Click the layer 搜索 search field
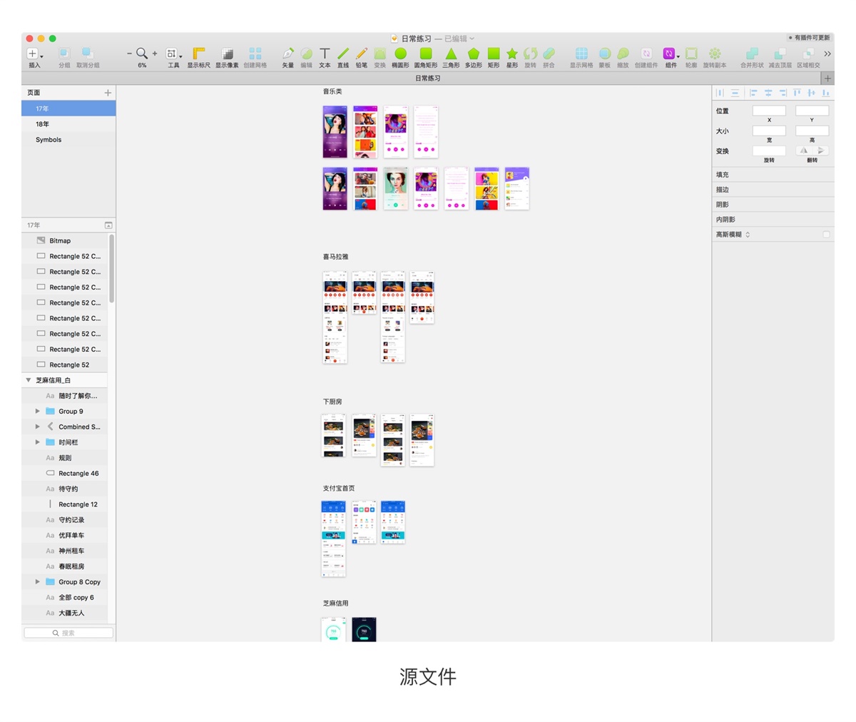856x722 pixels. [x=68, y=633]
